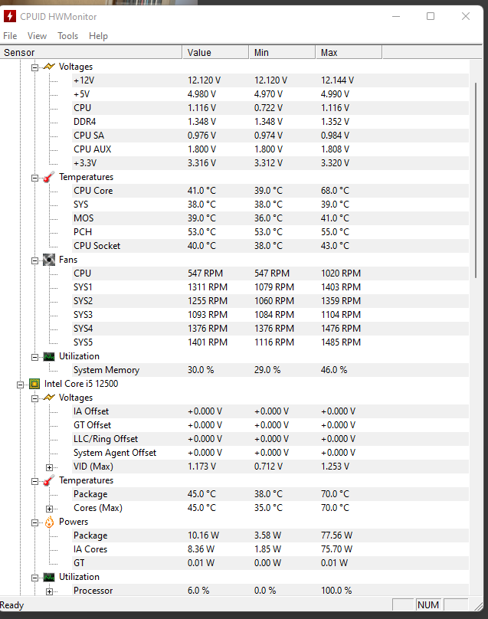488x619 pixels.
Task: Open the View menu
Action: pyautogui.click(x=37, y=36)
